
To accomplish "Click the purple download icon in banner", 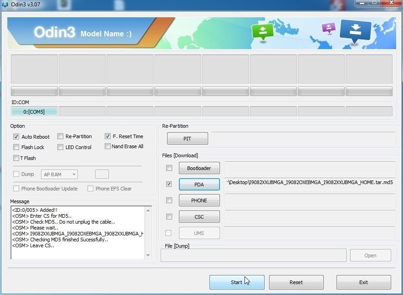I will [328, 27].
